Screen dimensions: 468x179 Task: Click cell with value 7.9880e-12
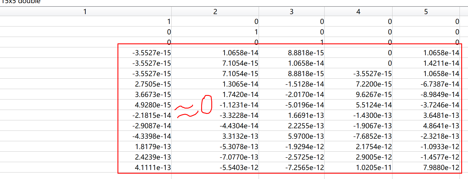tap(426, 167)
